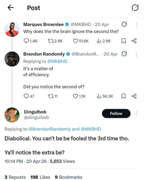Like Brandon Randomly's reply with 1.1K likes
Screen dimensions: 144x180
79,96
